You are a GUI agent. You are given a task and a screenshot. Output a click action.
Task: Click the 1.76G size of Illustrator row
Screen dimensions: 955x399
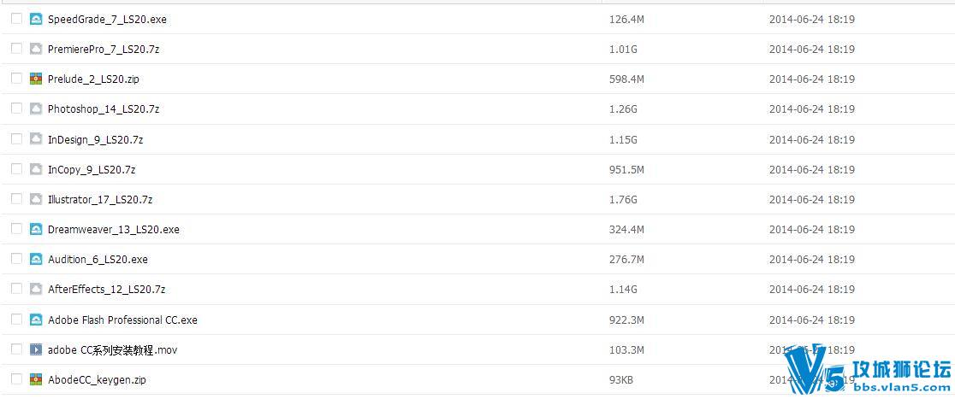(623, 200)
